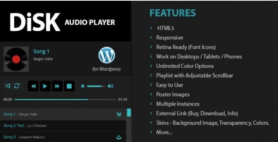
Task: Click the WordPress logo icon
Action: [107, 55]
